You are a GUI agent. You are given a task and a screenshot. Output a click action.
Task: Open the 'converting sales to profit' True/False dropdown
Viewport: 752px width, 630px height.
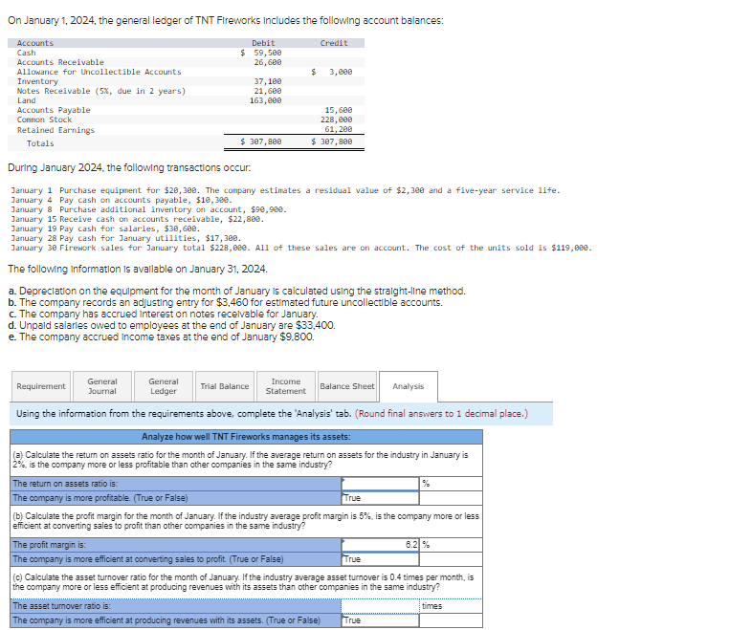pyautogui.click(x=381, y=559)
